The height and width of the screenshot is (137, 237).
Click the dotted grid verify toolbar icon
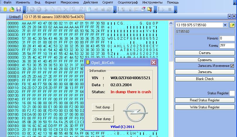(136, 9)
